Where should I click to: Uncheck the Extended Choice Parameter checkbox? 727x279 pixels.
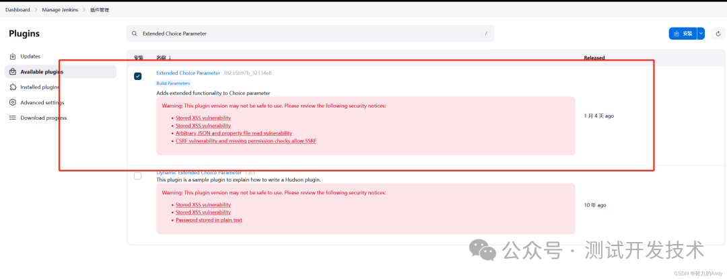(138, 76)
